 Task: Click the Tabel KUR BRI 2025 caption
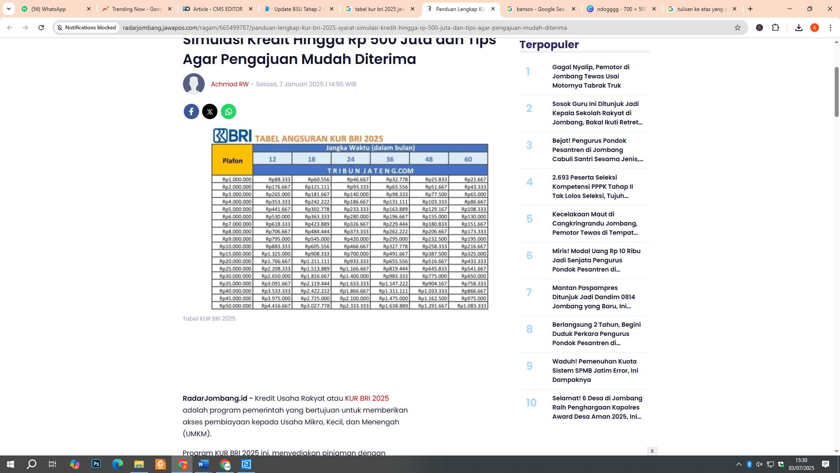point(209,318)
